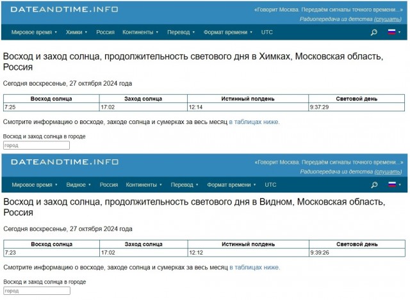Select true noon 12:14 in Химки table
The height and width of the screenshot is (300, 410).
(195, 107)
